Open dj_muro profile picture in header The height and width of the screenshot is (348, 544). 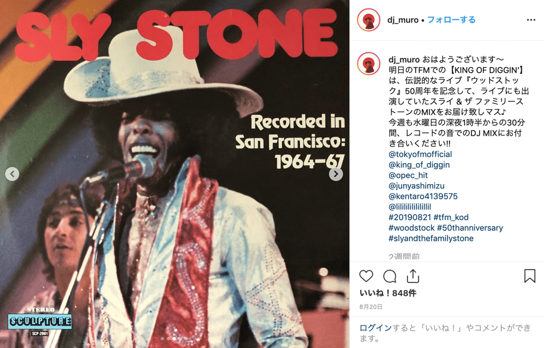click(369, 20)
